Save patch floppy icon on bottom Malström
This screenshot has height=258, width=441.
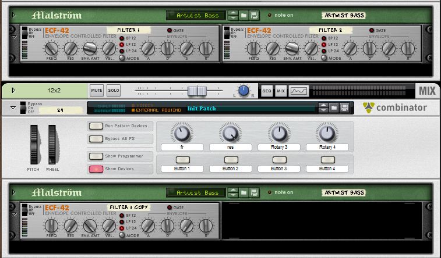254,192
